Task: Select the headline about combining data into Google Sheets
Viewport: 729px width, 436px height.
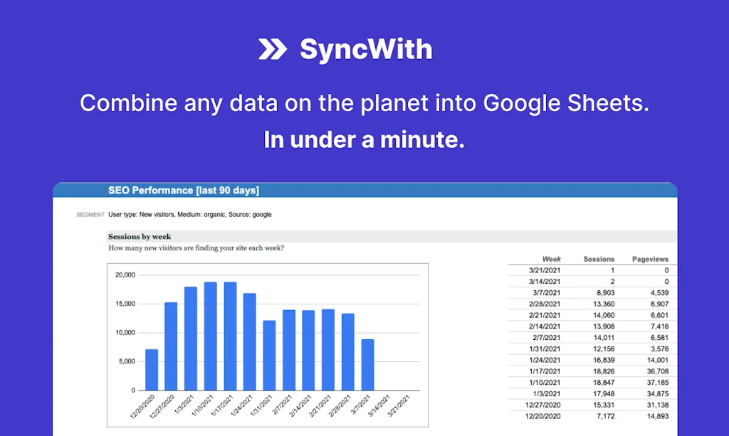Action: 364,103
